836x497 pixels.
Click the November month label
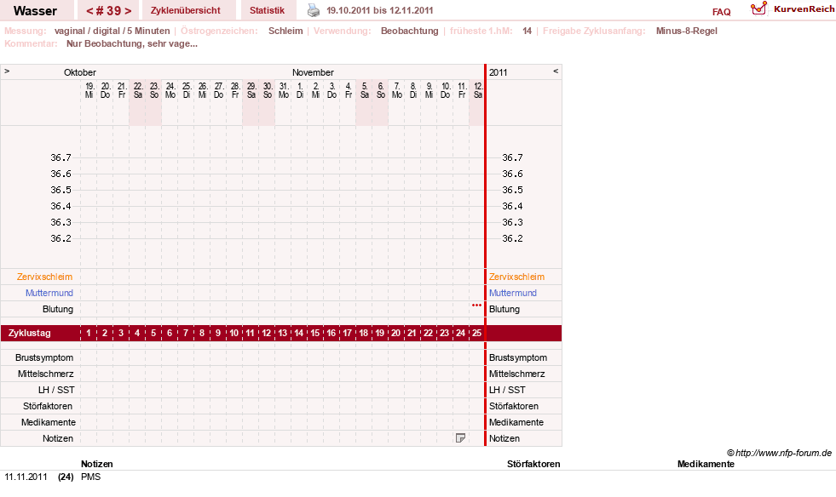pos(313,72)
